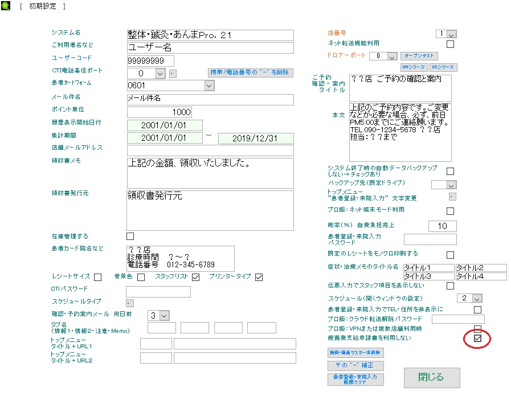Image resolution: width=511 pixels, height=395 pixels.
Task: Open スケジュール(開くウィンドウの設定) dropdown
Action: click(477, 298)
